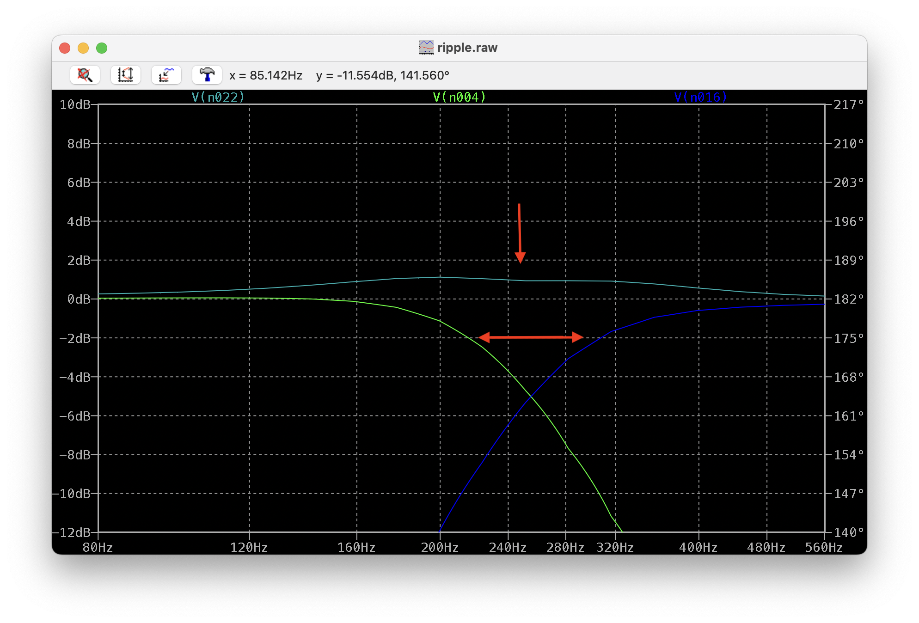Click the -12dB left axis label
This screenshot has width=919, height=623.
(71, 532)
